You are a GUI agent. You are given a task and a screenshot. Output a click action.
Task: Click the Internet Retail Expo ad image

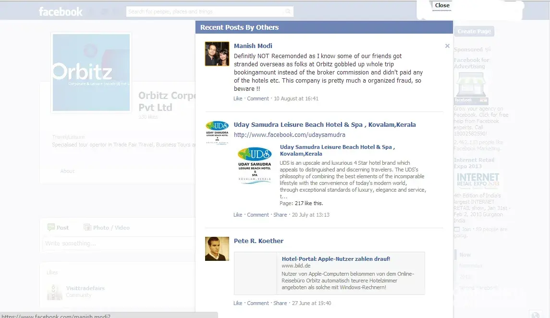click(478, 181)
